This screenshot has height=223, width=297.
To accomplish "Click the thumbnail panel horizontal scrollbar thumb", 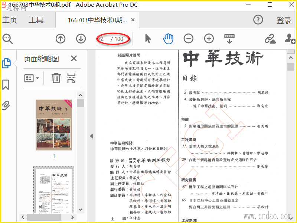I will pyautogui.click(x=44, y=217).
